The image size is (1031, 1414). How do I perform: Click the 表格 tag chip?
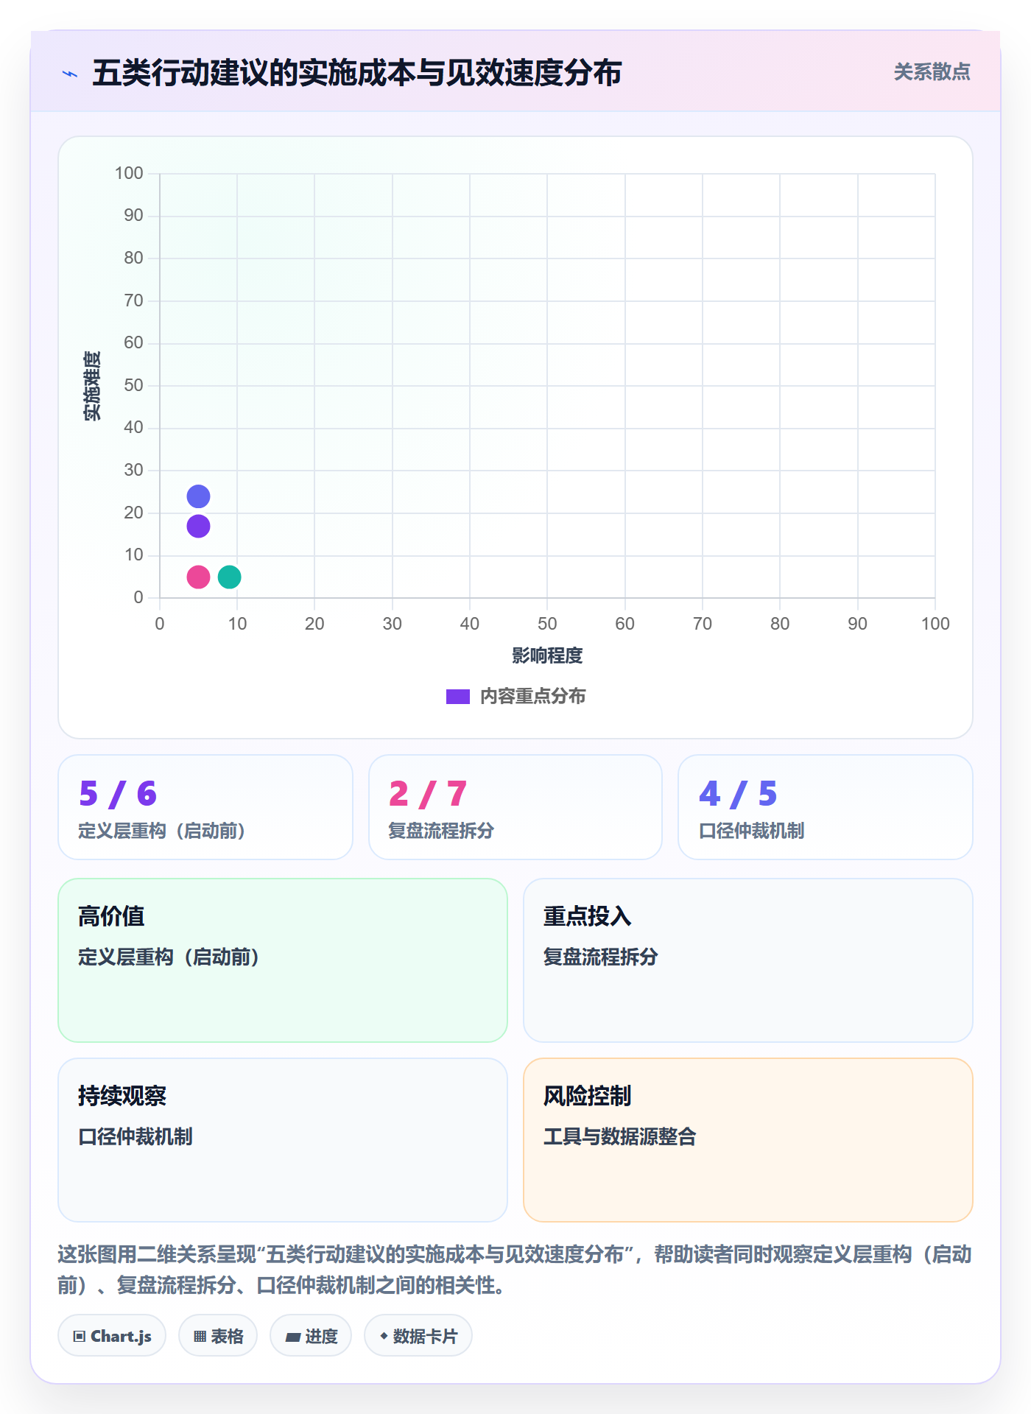[218, 1335]
